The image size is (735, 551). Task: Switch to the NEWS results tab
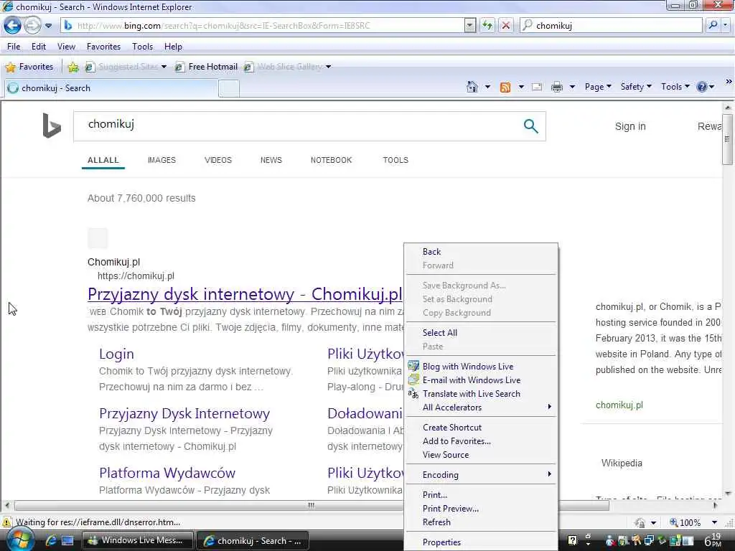click(x=271, y=160)
